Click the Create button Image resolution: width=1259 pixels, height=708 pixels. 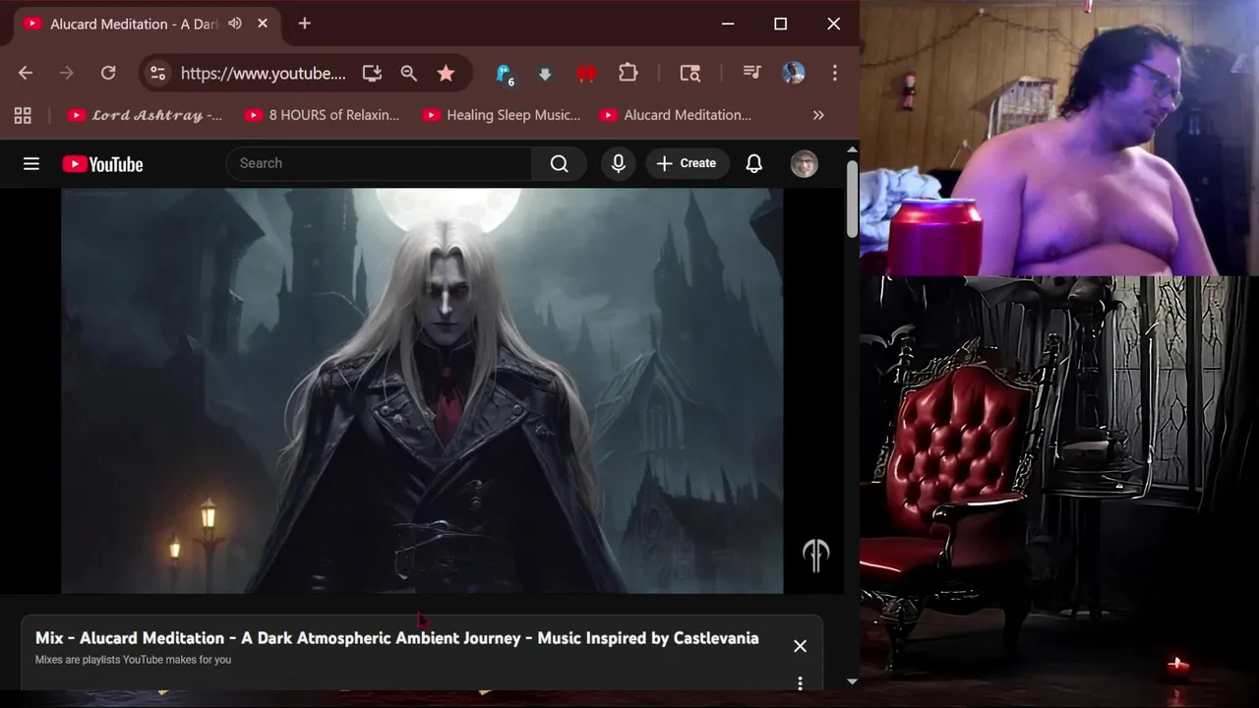(687, 163)
